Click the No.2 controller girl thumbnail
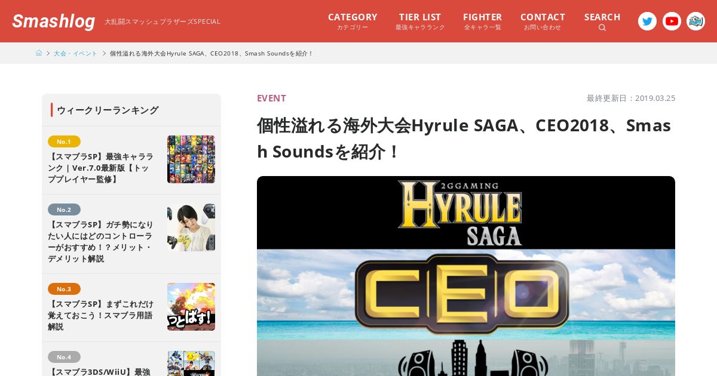 [191, 227]
